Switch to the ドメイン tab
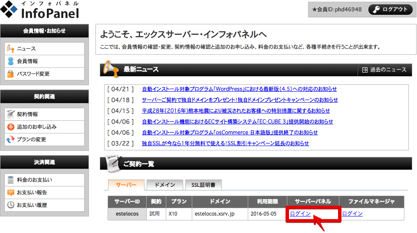Screen dimensions: 417x233 pos(165,185)
